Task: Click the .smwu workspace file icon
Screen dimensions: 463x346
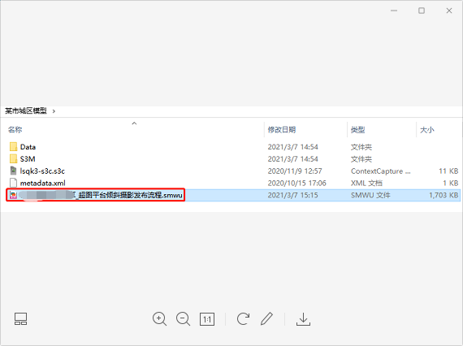Action: 13,195
